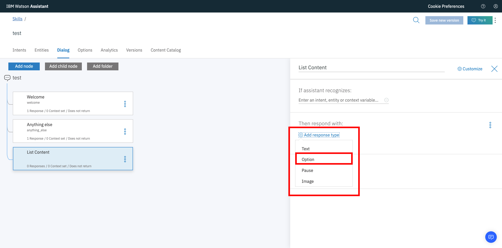The height and width of the screenshot is (248, 502).
Task: Open Anything else node options menu
Action: (x=125, y=132)
